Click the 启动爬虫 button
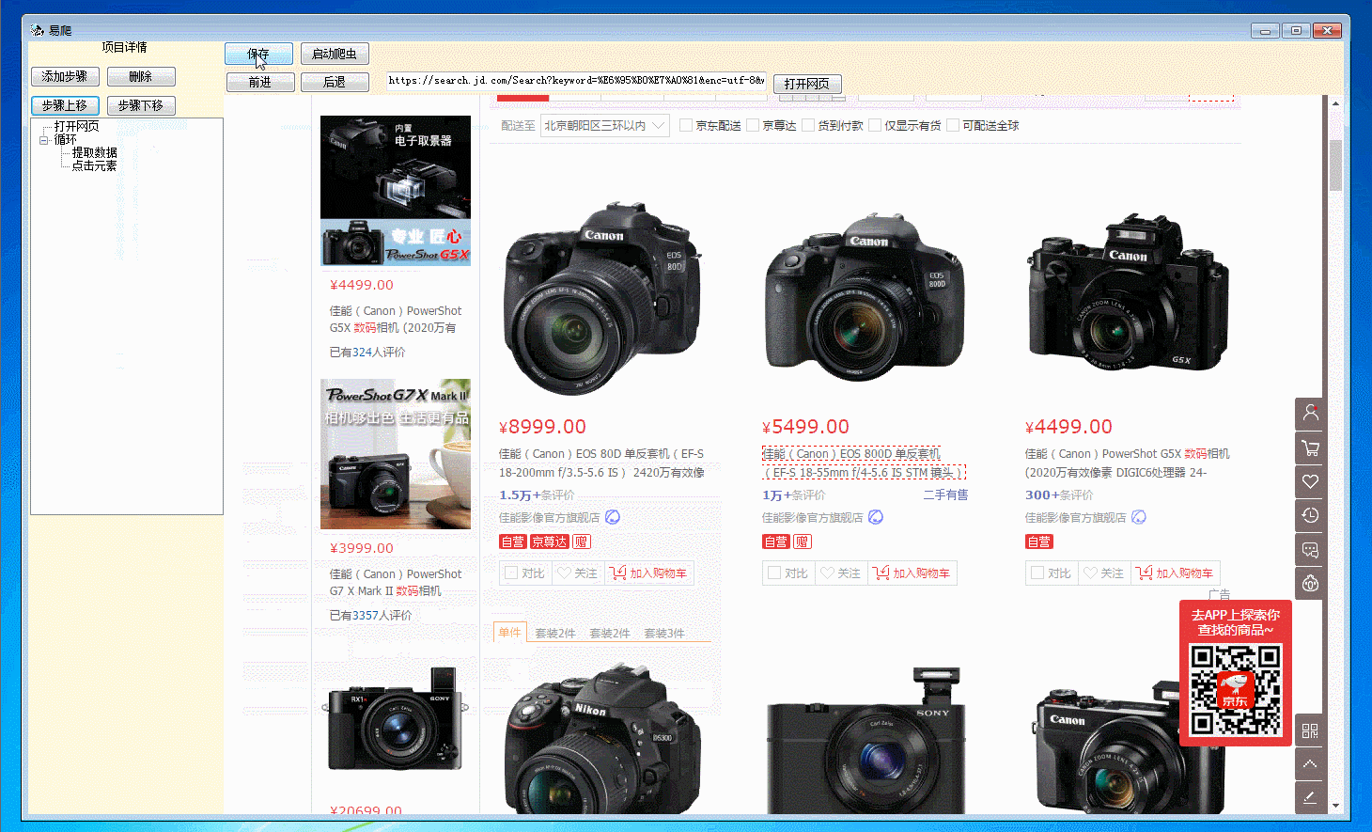Image resolution: width=1372 pixels, height=832 pixels. 335,54
